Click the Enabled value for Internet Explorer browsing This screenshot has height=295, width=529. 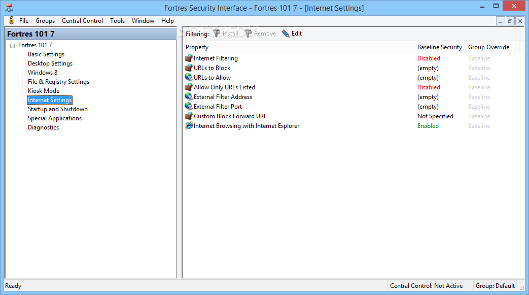click(x=428, y=126)
